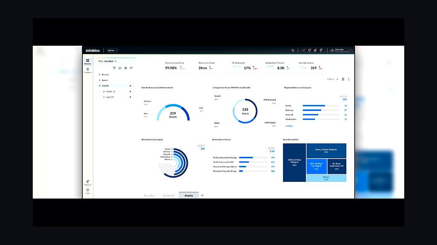
Task: Select the Monitor icon in left sidebar
Action: click(88, 61)
